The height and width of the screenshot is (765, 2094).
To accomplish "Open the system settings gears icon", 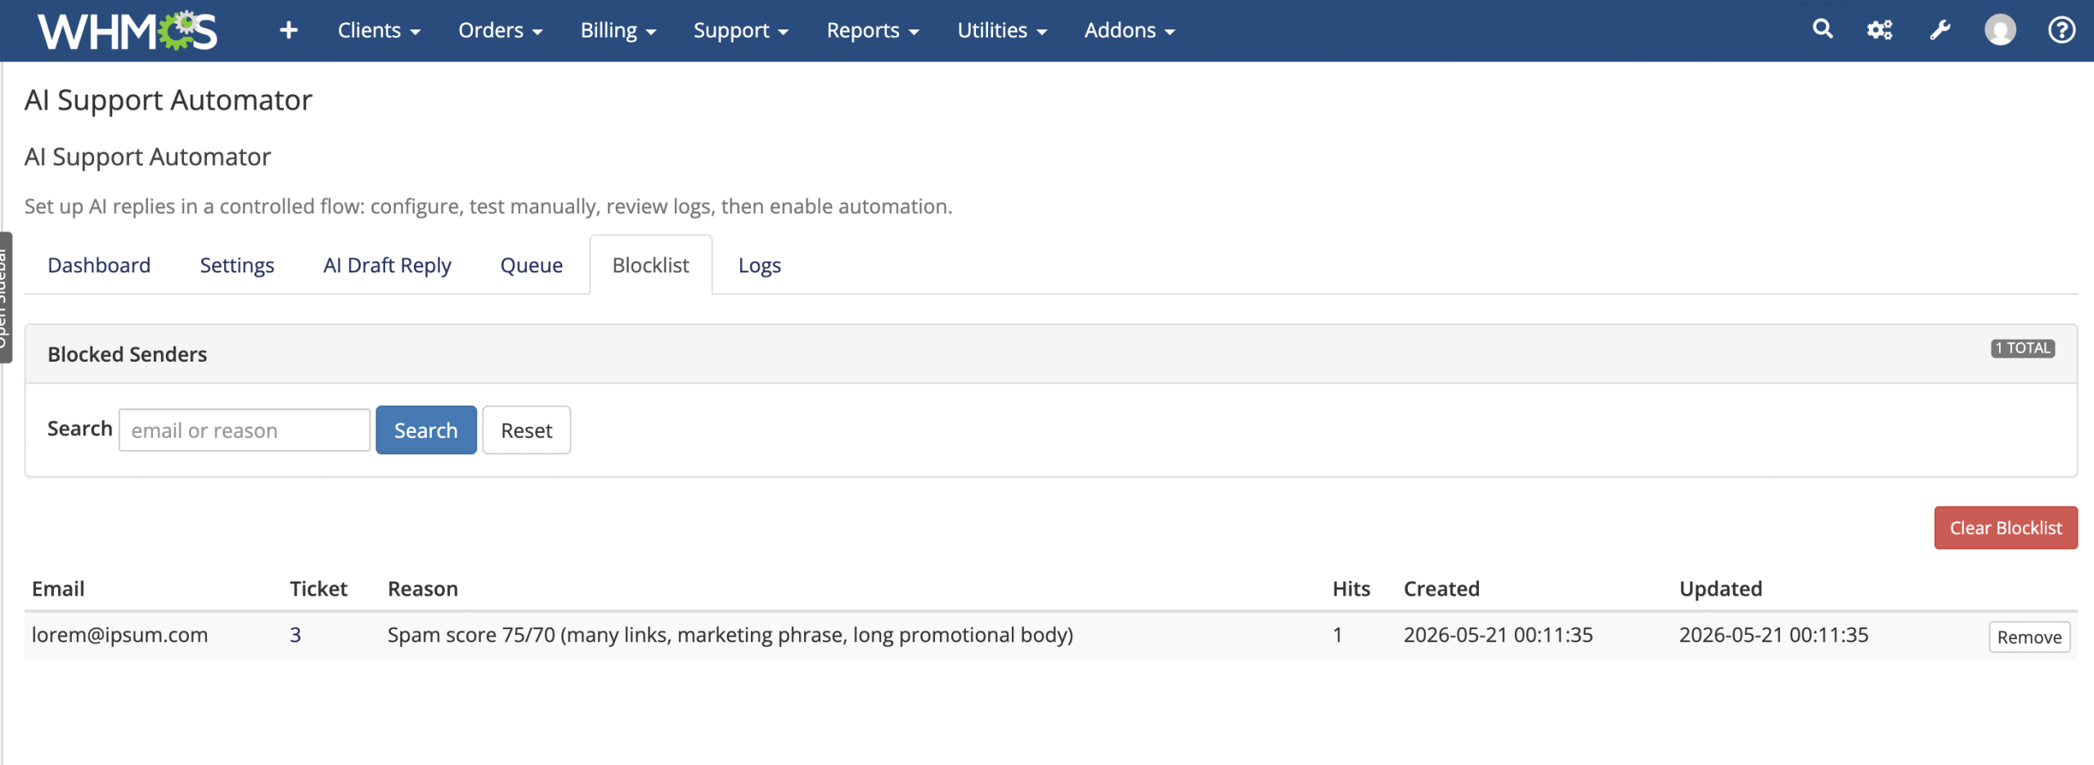I will (1880, 30).
